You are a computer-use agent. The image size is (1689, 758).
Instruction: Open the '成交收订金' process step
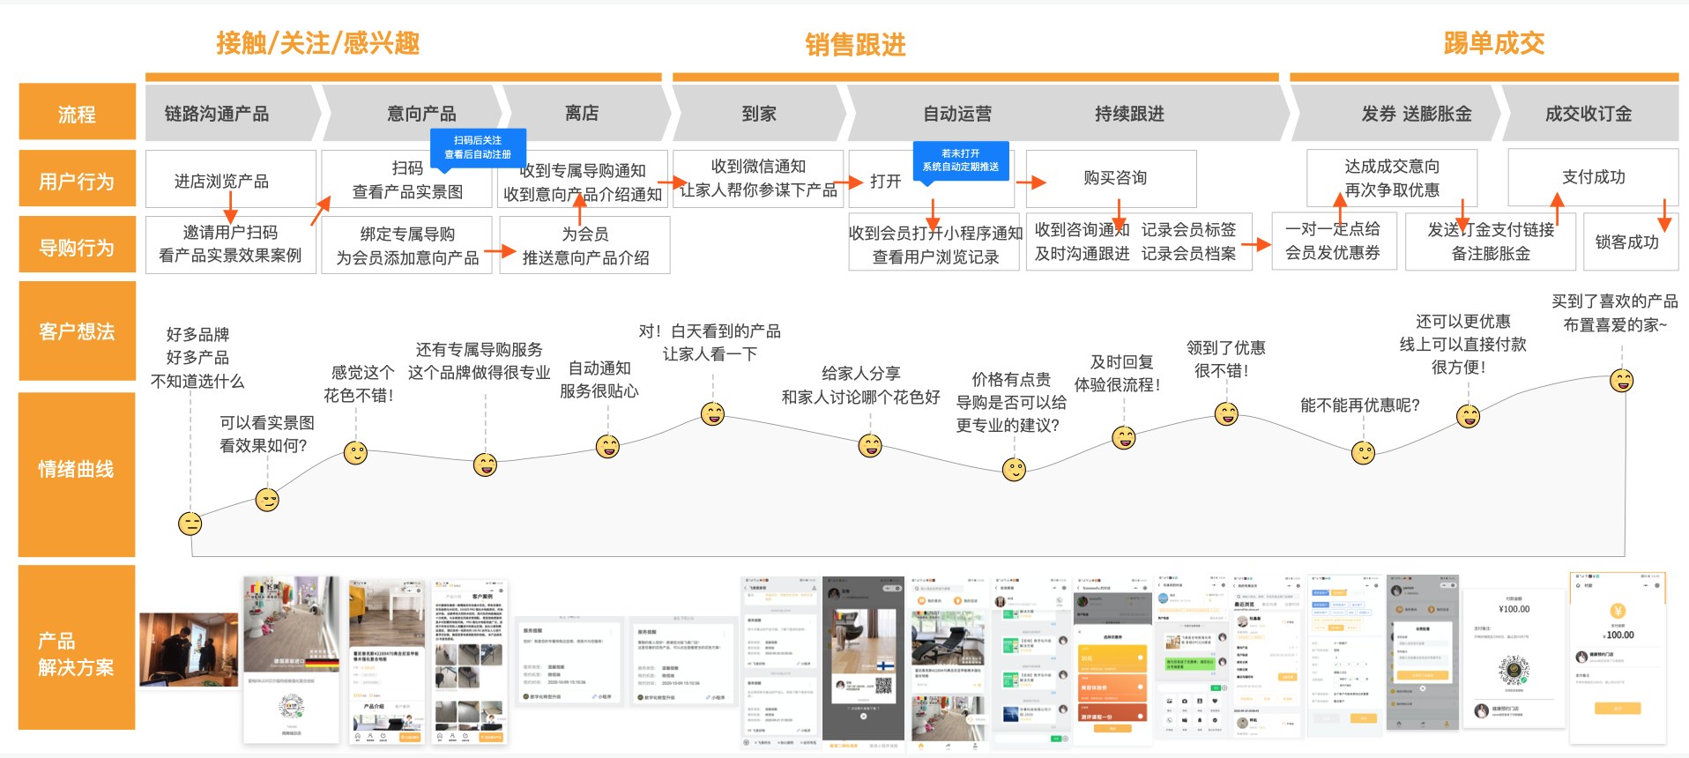pos(1588,114)
